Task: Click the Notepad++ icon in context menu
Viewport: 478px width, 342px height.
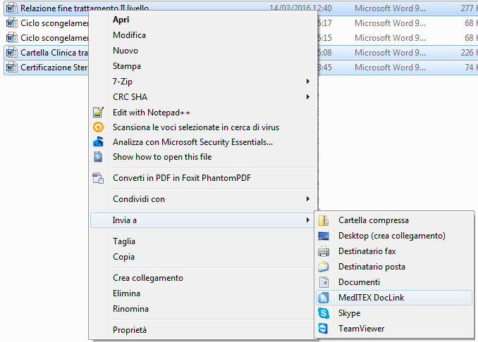Action: click(98, 113)
